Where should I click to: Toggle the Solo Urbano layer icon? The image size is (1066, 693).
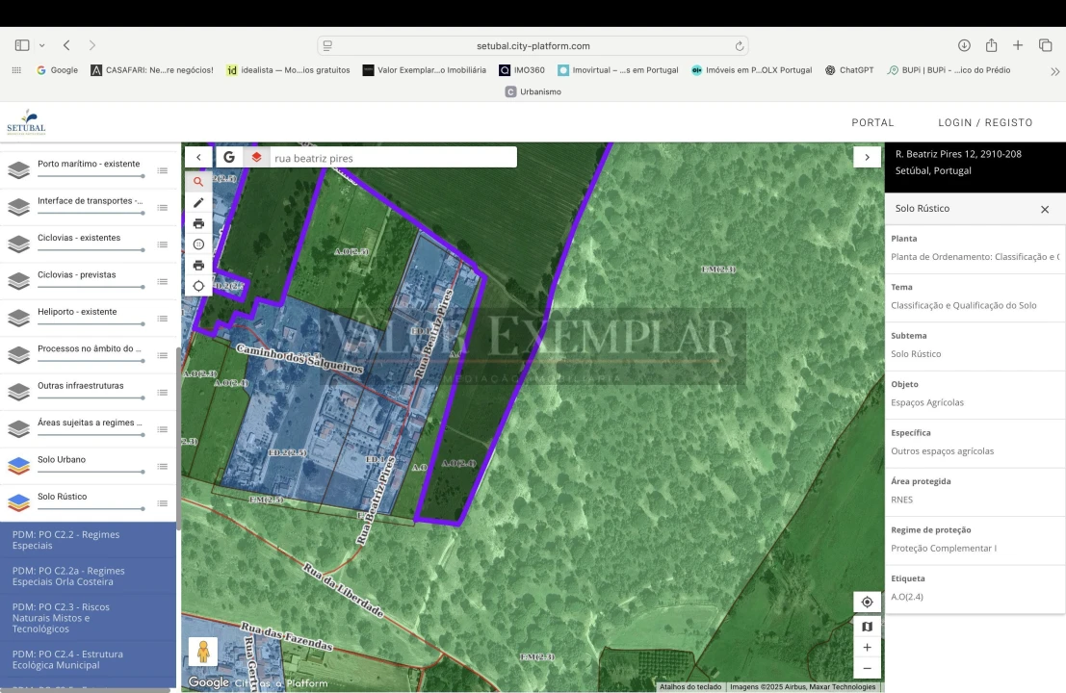tap(18, 466)
